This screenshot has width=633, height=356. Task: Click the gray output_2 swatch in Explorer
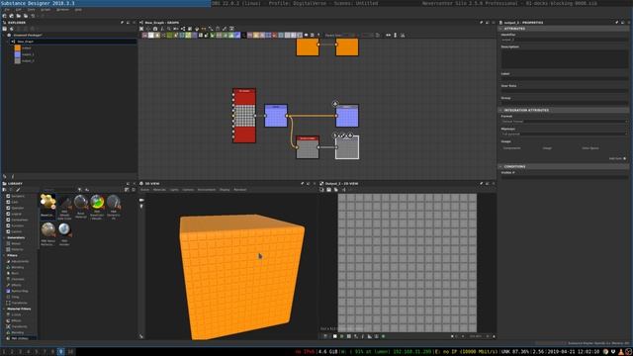(x=18, y=61)
